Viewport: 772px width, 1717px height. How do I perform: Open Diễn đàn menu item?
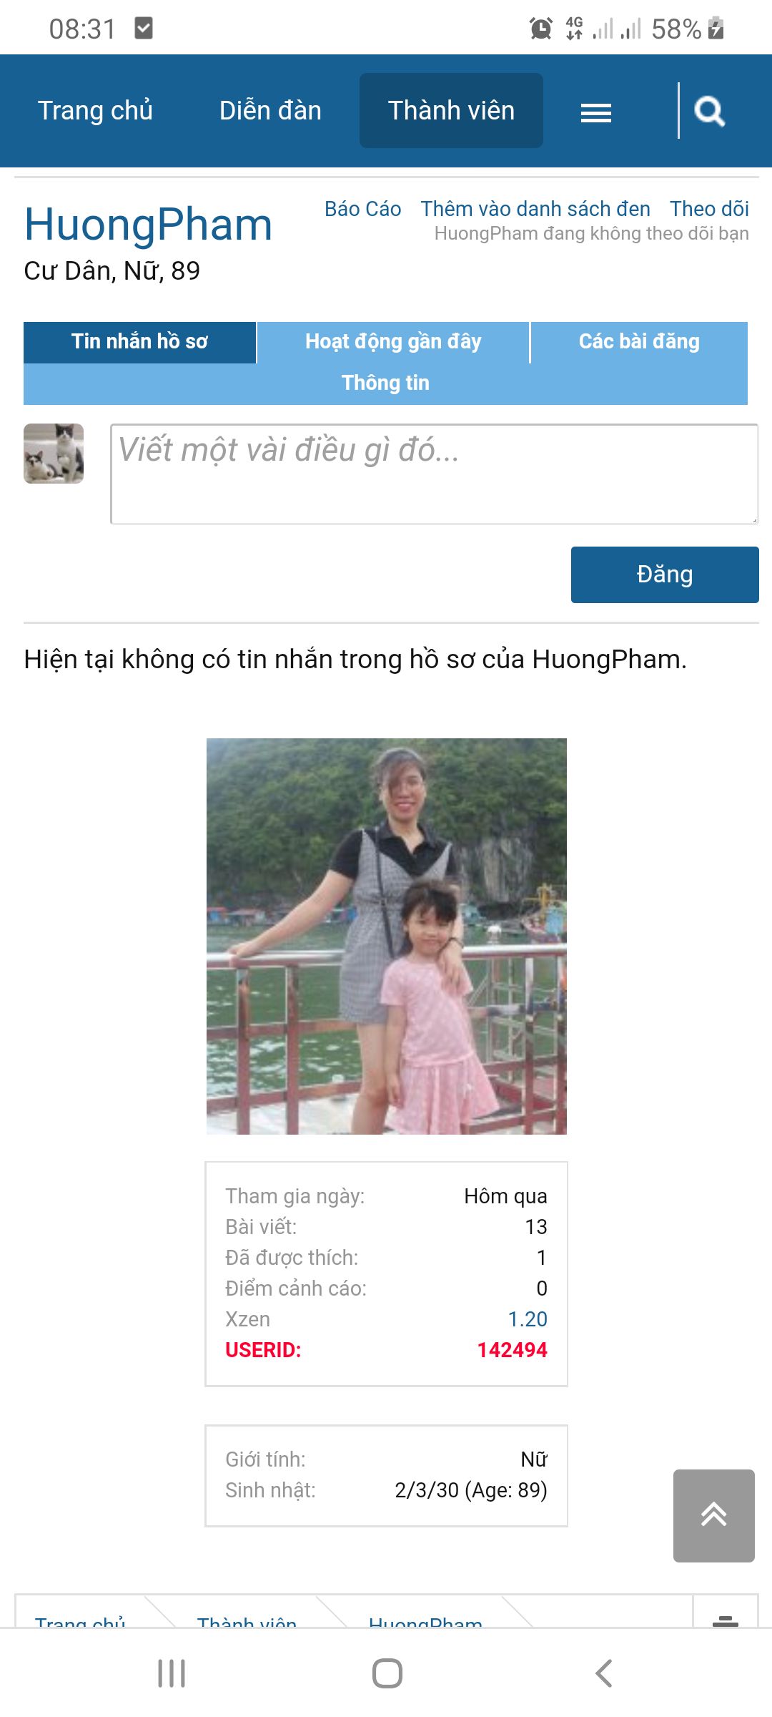click(270, 111)
